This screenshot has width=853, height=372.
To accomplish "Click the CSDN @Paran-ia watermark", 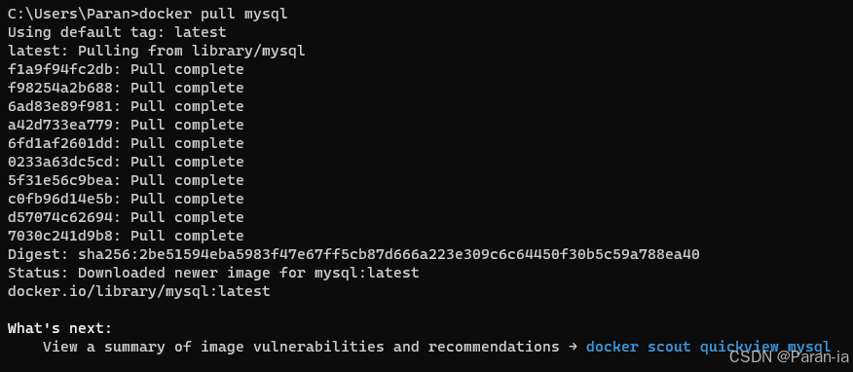I will (789, 357).
